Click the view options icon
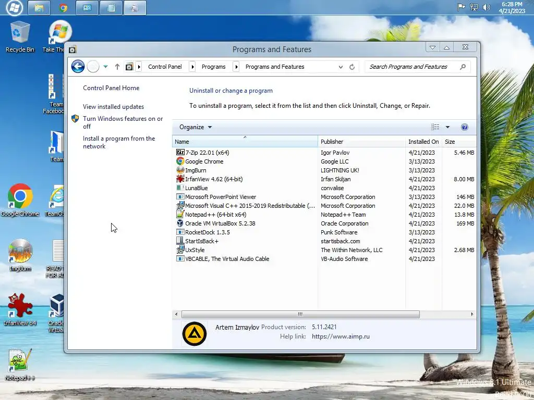The image size is (534, 400). (435, 127)
